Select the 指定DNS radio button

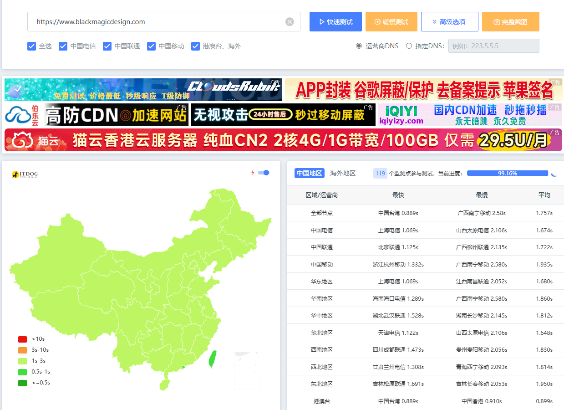[409, 46]
